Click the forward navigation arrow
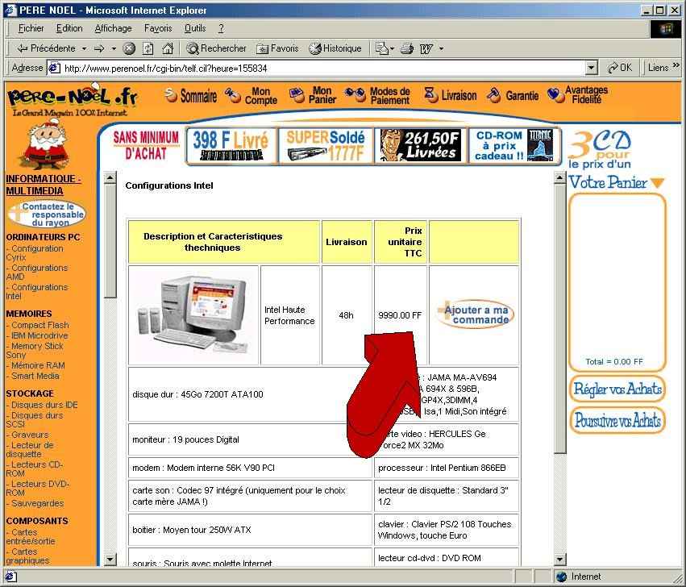686x587 pixels. coord(99,48)
